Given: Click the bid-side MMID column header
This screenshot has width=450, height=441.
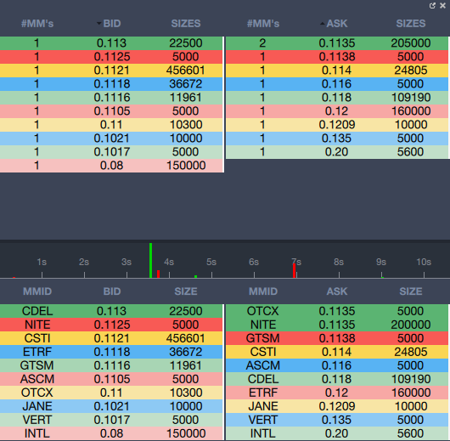Looking at the screenshot, I should 37,291.
